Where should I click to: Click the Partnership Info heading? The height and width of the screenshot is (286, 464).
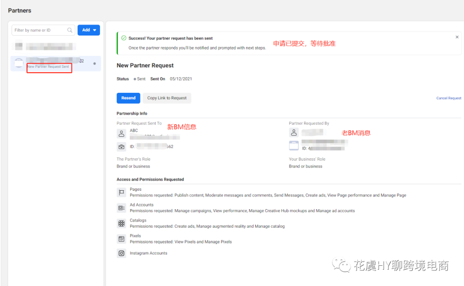click(132, 113)
